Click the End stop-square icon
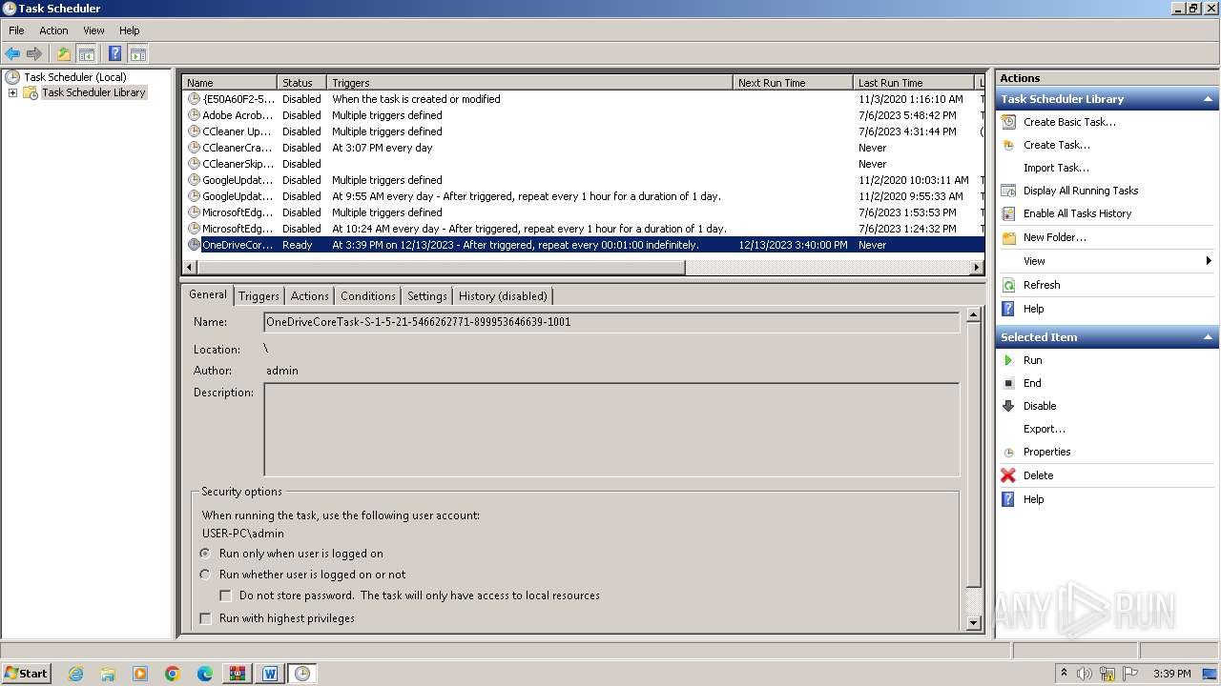 [1008, 383]
